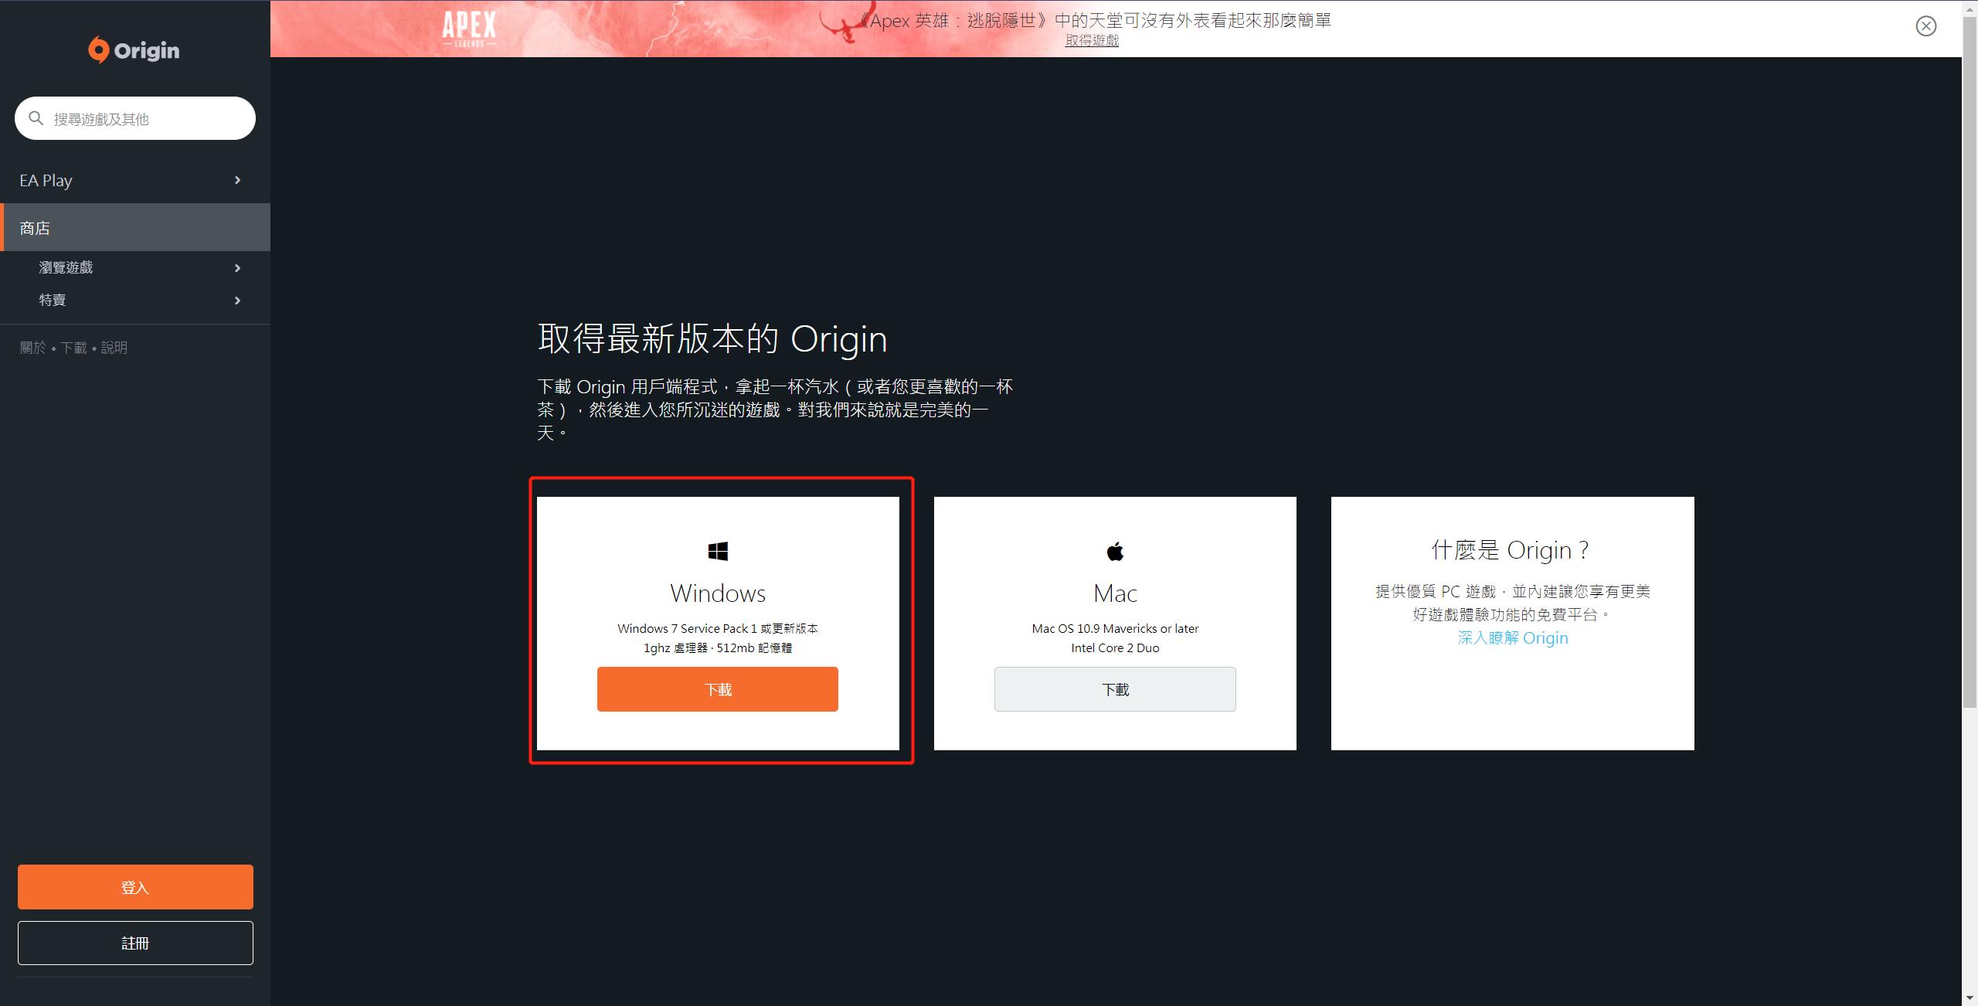Click 下載 on the Mac card
The height and width of the screenshot is (1006, 1978).
point(1115,688)
